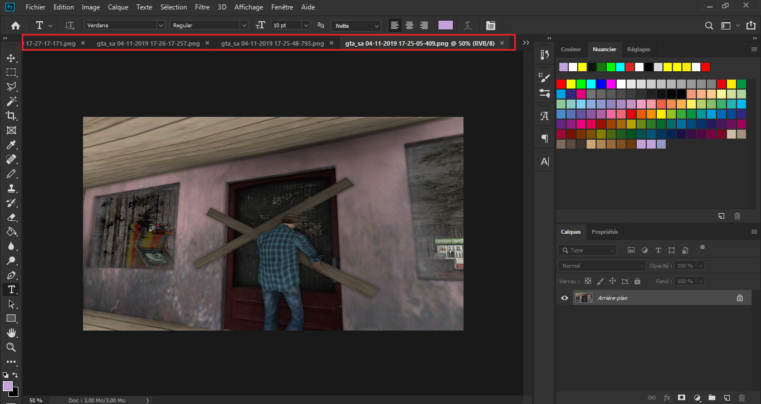The width and height of the screenshot is (761, 404).
Task: Toggle lock position icon
Action: tap(612, 282)
